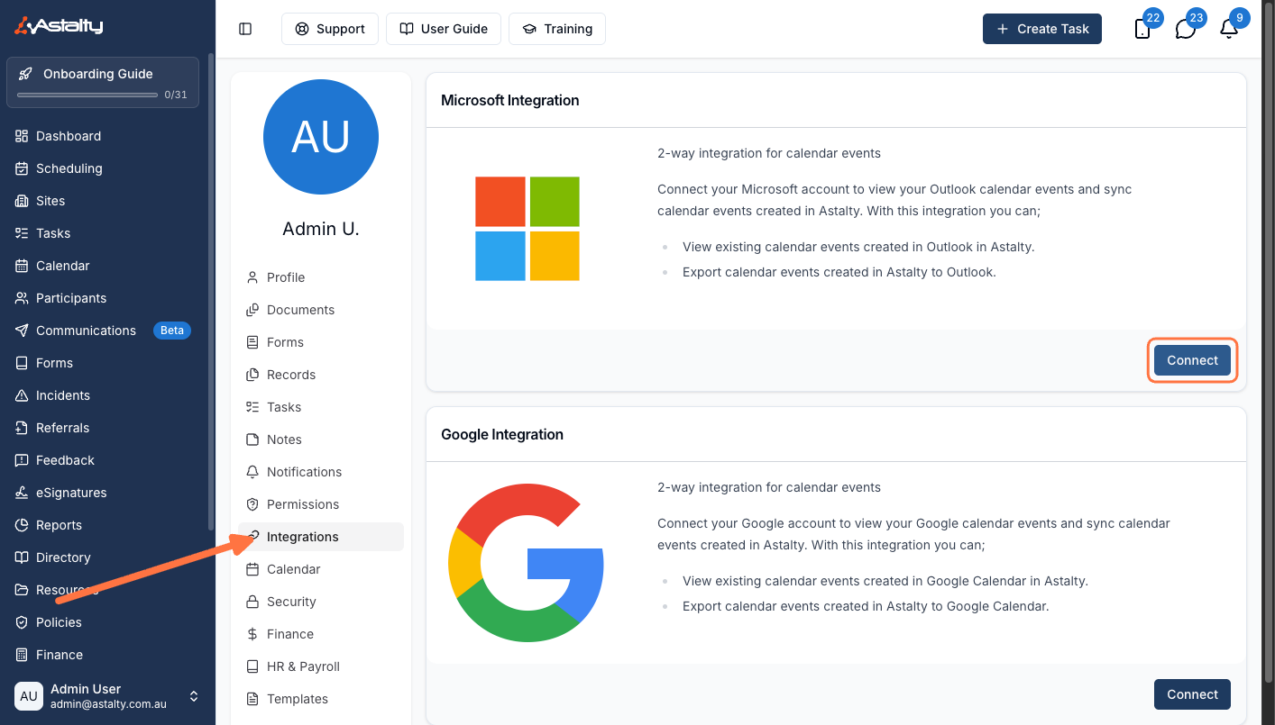Open the Onboarding Guide panel
The width and height of the screenshot is (1275, 725).
[x=103, y=83]
